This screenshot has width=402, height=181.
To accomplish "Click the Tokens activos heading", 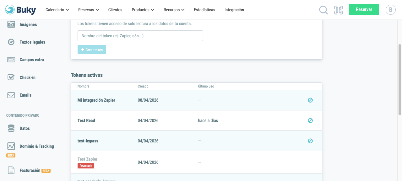I will (87, 75).
